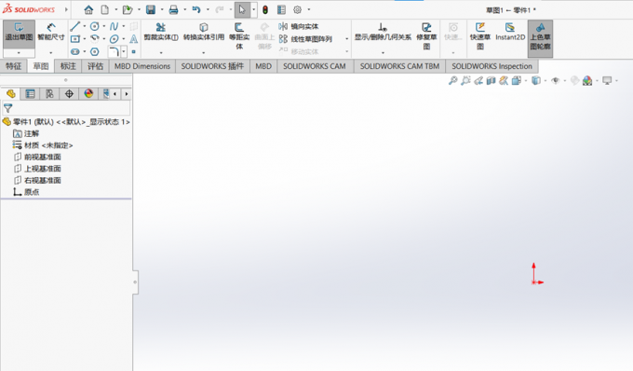Viewport: 633px width, 371px height.
Task: Switch to the Features (特征) tab
Action: tap(13, 66)
